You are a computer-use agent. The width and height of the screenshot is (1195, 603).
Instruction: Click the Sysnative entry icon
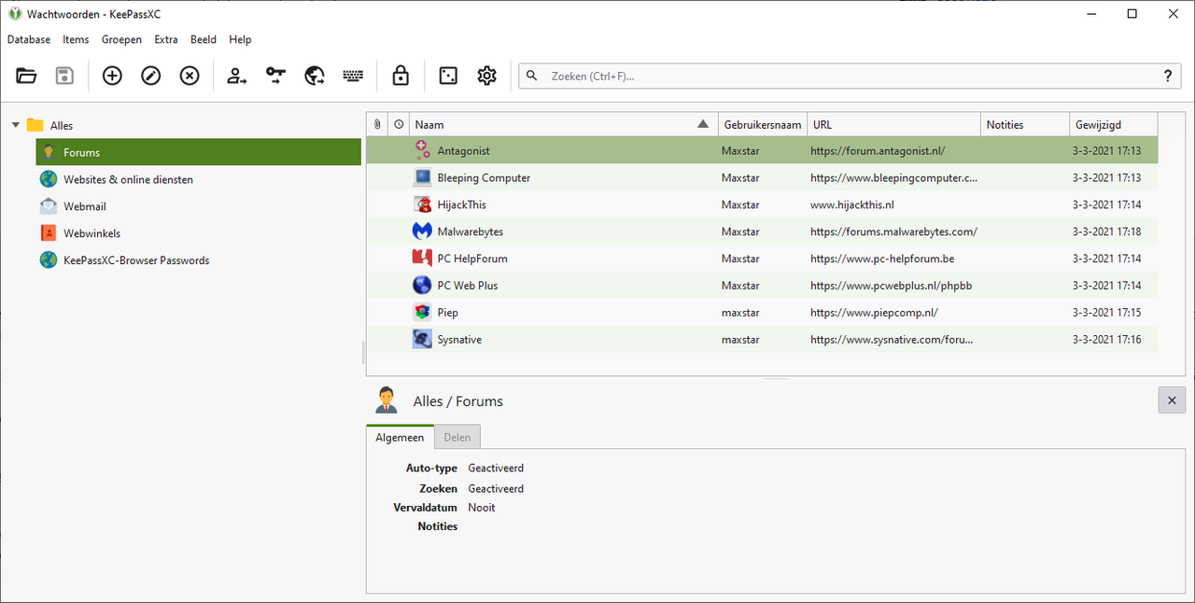pos(422,340)
